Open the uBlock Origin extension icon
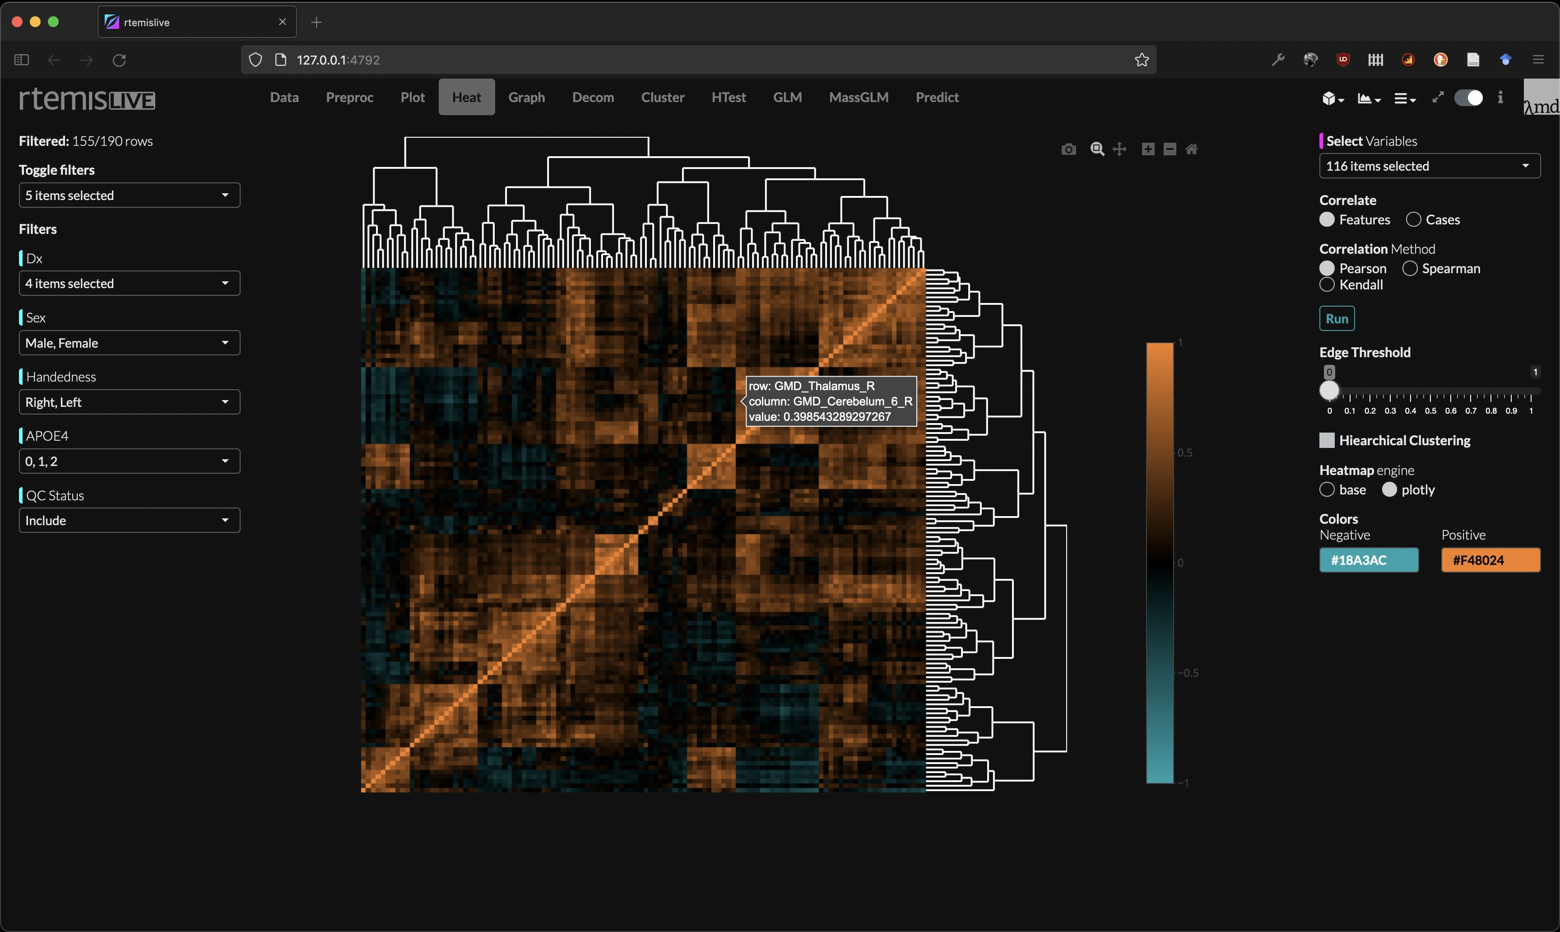 [1343, 60]
